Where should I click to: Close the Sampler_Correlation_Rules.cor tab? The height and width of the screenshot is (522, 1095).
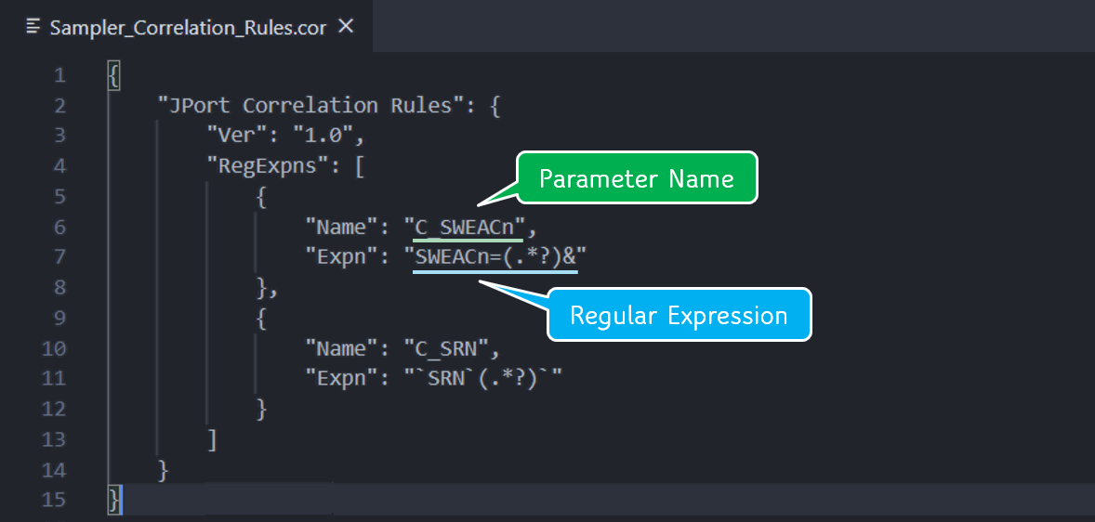(346, 27)
